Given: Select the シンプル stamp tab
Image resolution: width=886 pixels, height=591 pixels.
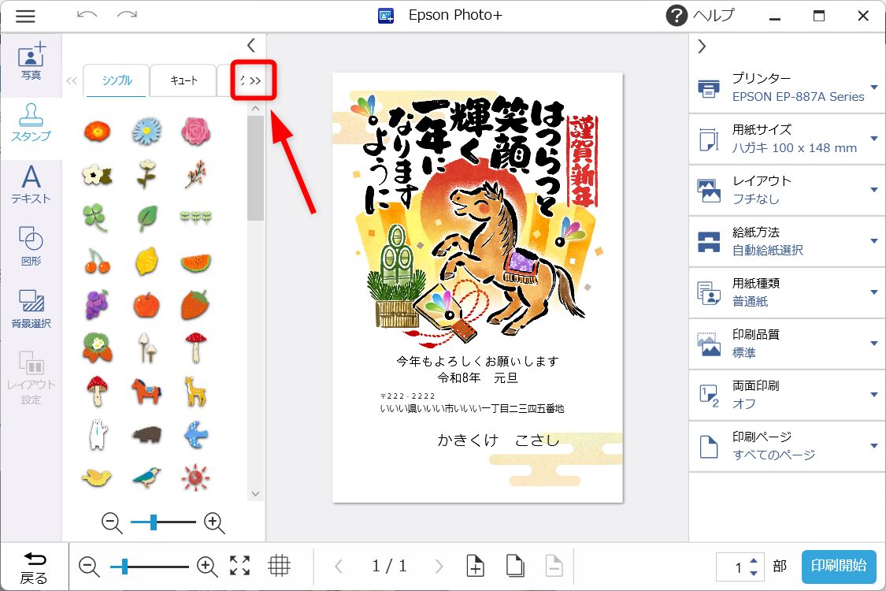Looking at the screenshot, I should (117, 80).
